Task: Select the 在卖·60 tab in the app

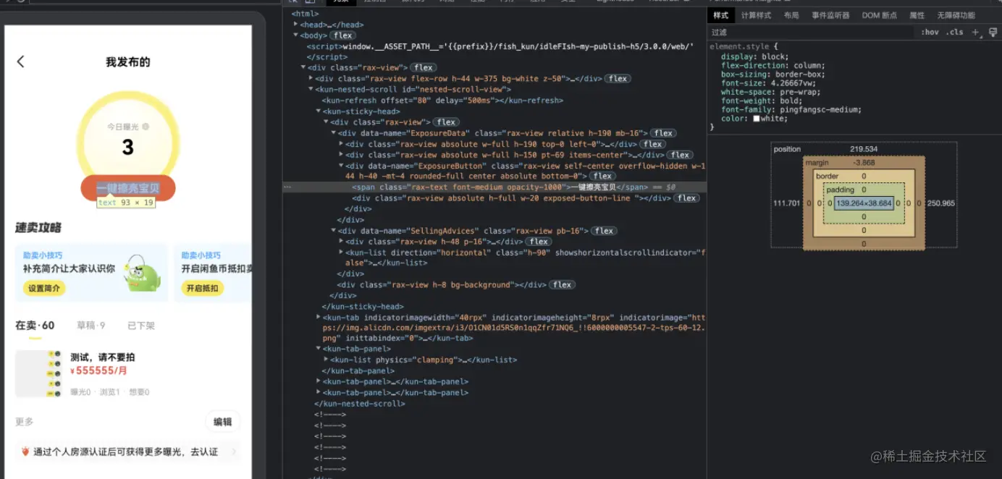Action: coord(35,326)
